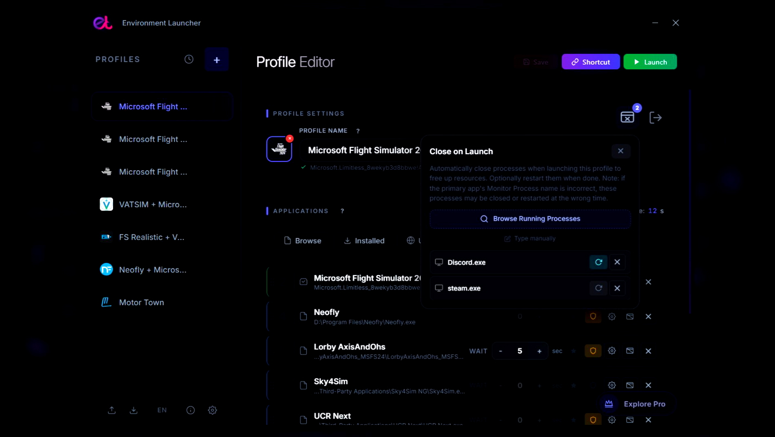This screenshot has height=437, width=775.
Task: Create a Shortcut for profile
Action: [591, 62]
